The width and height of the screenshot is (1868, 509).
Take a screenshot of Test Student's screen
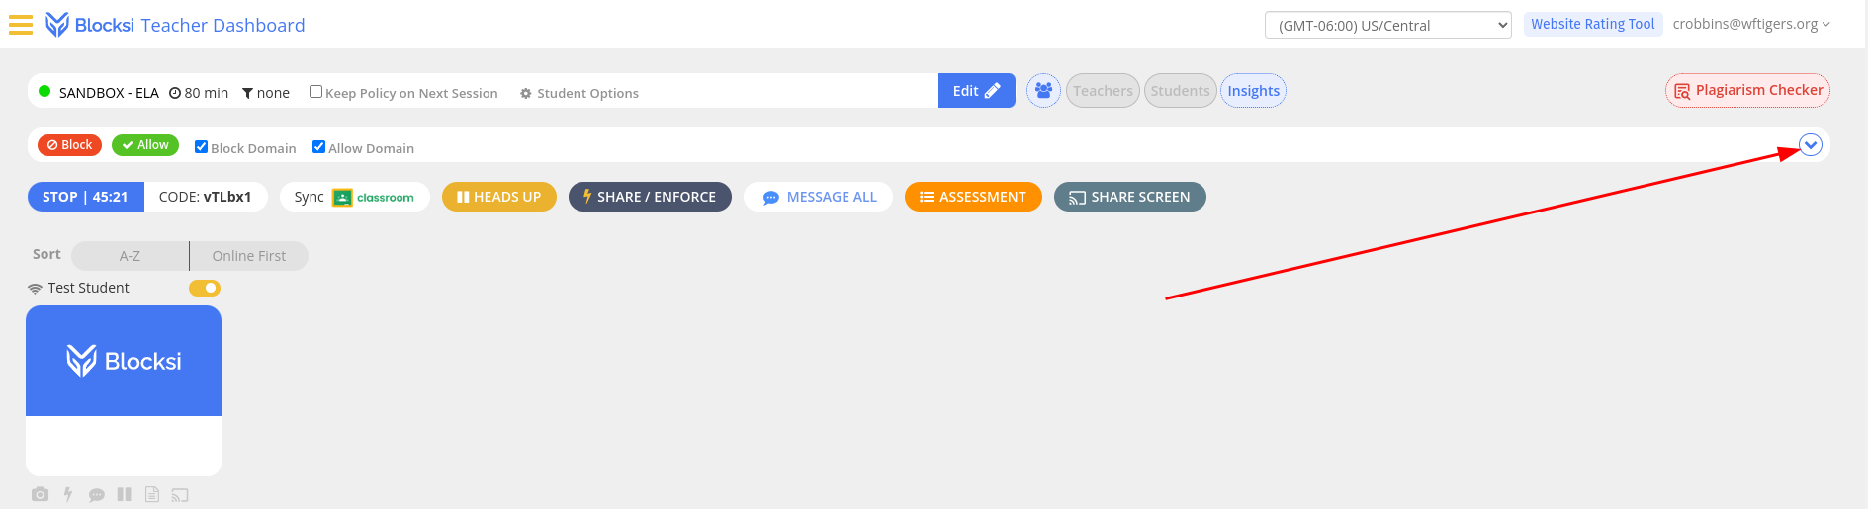[40, 494]
